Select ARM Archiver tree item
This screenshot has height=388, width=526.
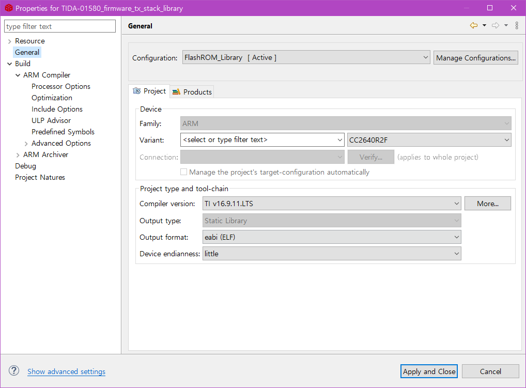45,155
